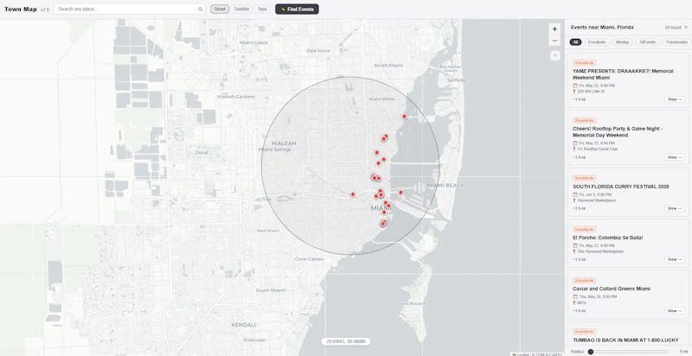
Task: Click the HIALEAH map label
Action: point(284,143)
